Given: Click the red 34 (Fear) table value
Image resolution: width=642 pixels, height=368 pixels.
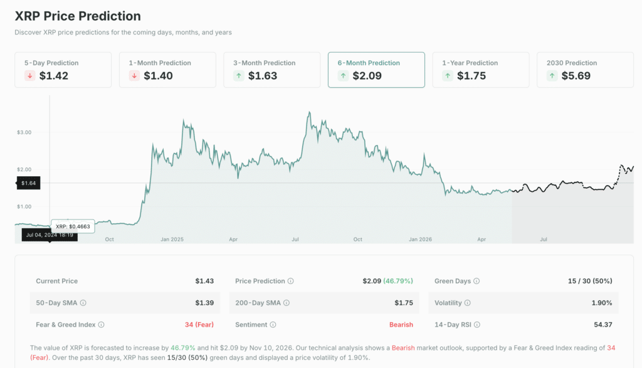Looking at the screenshot, I should click(x=199, y=325).
